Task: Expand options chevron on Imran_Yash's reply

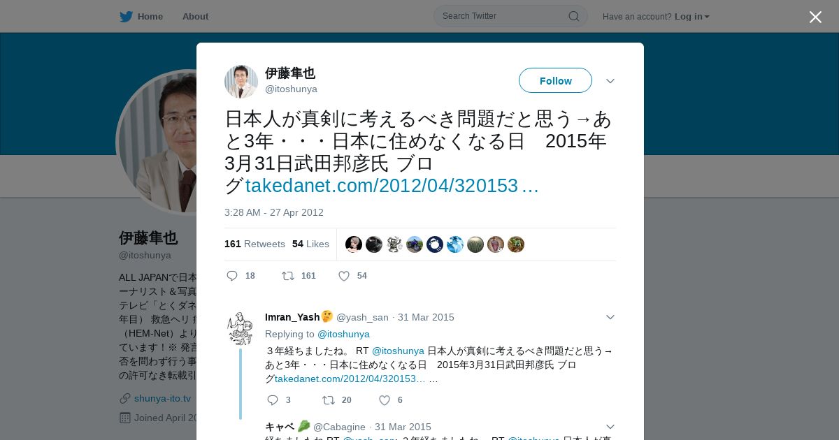Action: point(610,317)
